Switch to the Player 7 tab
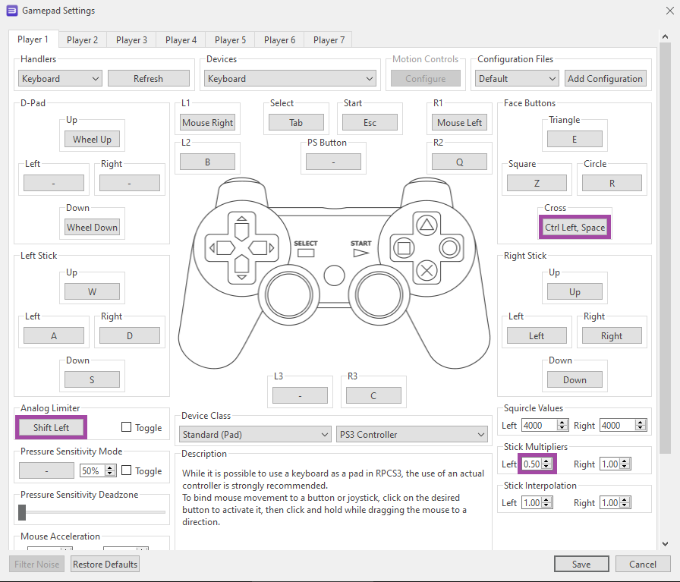680x582 pixels. click(x=329, y=40)
